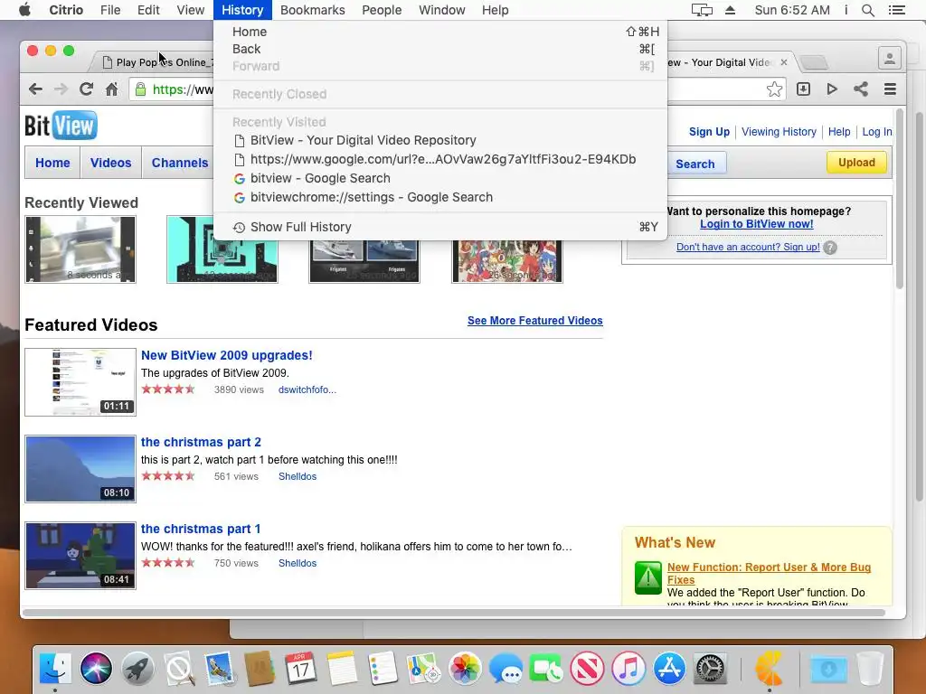The height and width of the screenshot is (694, 926).
Task: Click dswitchfofo uploader link
Action: click(x=307, y=389)
